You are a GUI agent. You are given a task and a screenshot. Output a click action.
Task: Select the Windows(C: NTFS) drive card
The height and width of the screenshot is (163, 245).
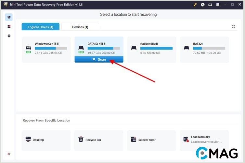click(x=46, y=50)
